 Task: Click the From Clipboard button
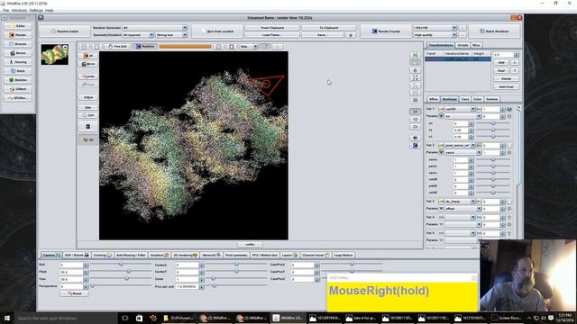[272, 28]
